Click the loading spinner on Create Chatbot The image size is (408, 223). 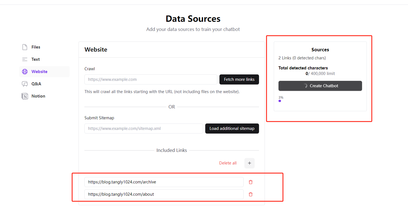(306, 86)
